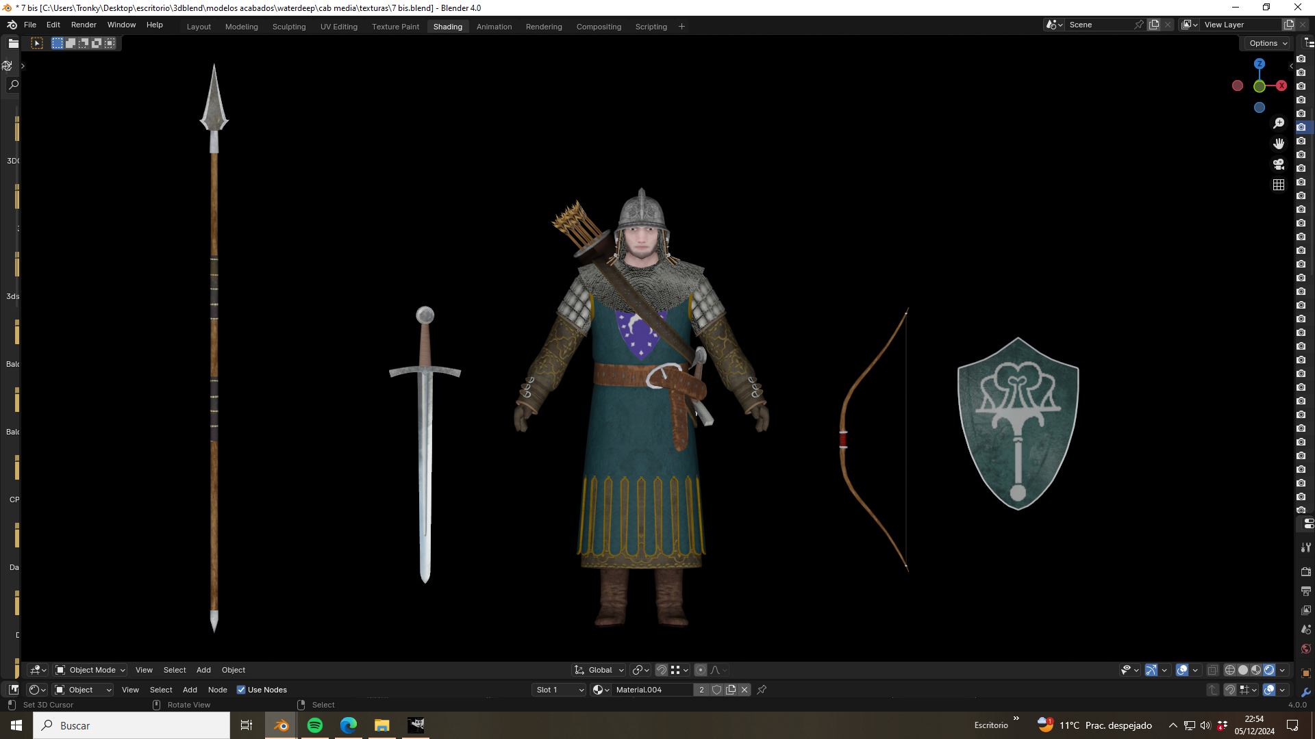
Task: Switch to the UV Editing workspace tab
Action: 339,27
